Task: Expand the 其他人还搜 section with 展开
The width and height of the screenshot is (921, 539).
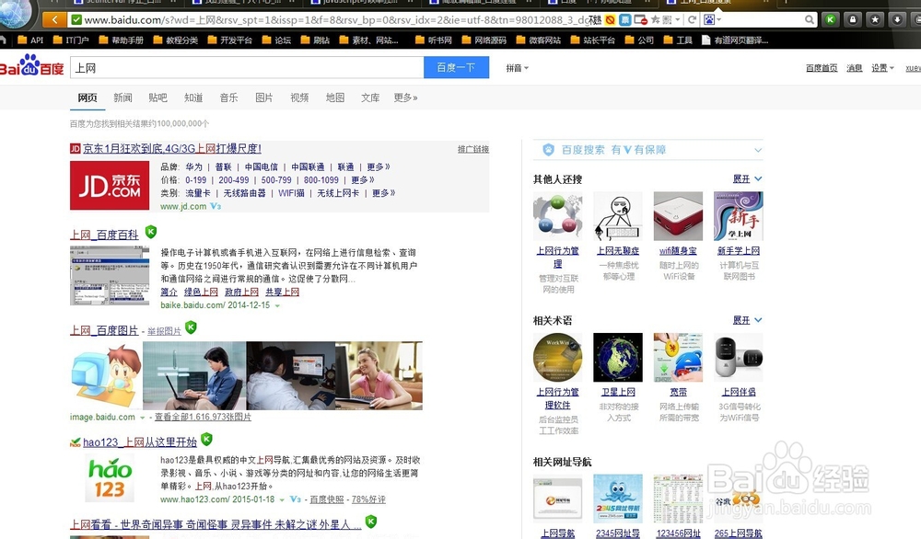Action: (747, 178)
